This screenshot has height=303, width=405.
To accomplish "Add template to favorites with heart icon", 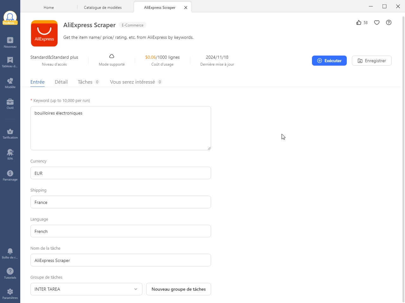I will [x=377, y=22].
